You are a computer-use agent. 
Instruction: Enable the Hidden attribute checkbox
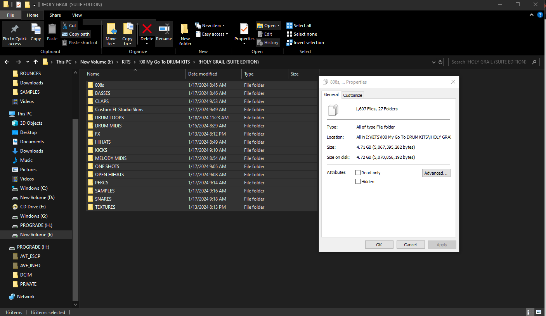click(358, 181)
